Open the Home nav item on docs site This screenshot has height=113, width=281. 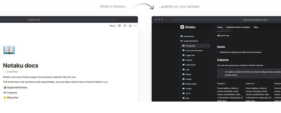coord(220,27)
